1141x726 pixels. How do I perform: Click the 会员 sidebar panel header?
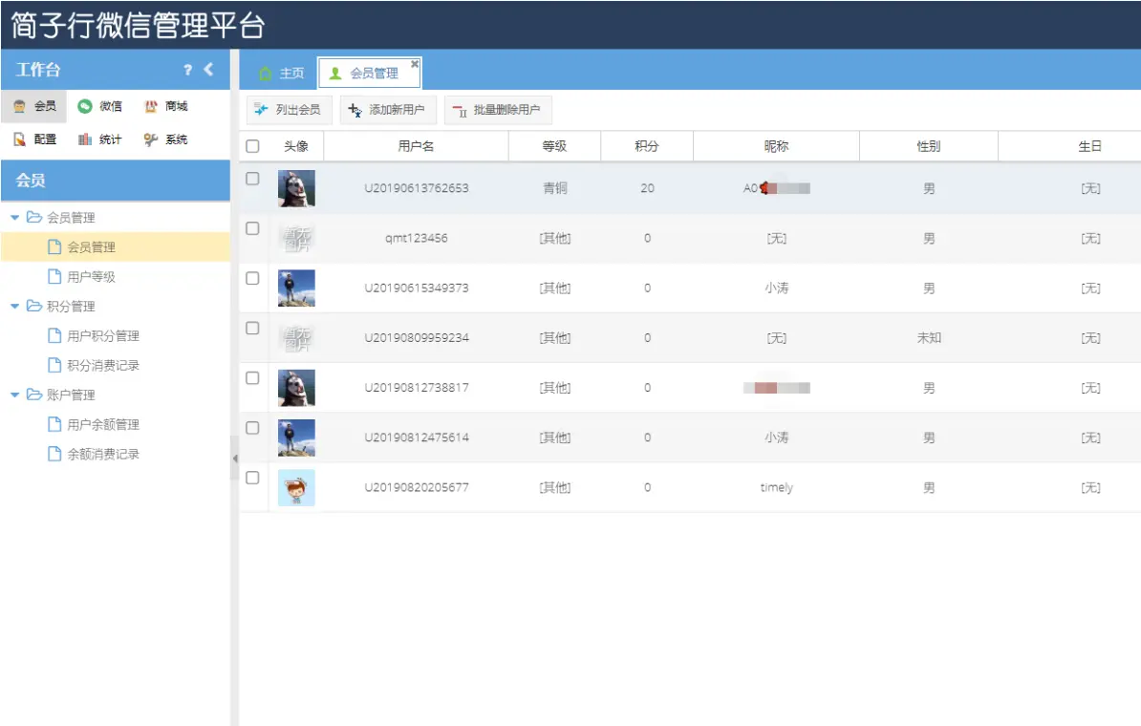116,181
